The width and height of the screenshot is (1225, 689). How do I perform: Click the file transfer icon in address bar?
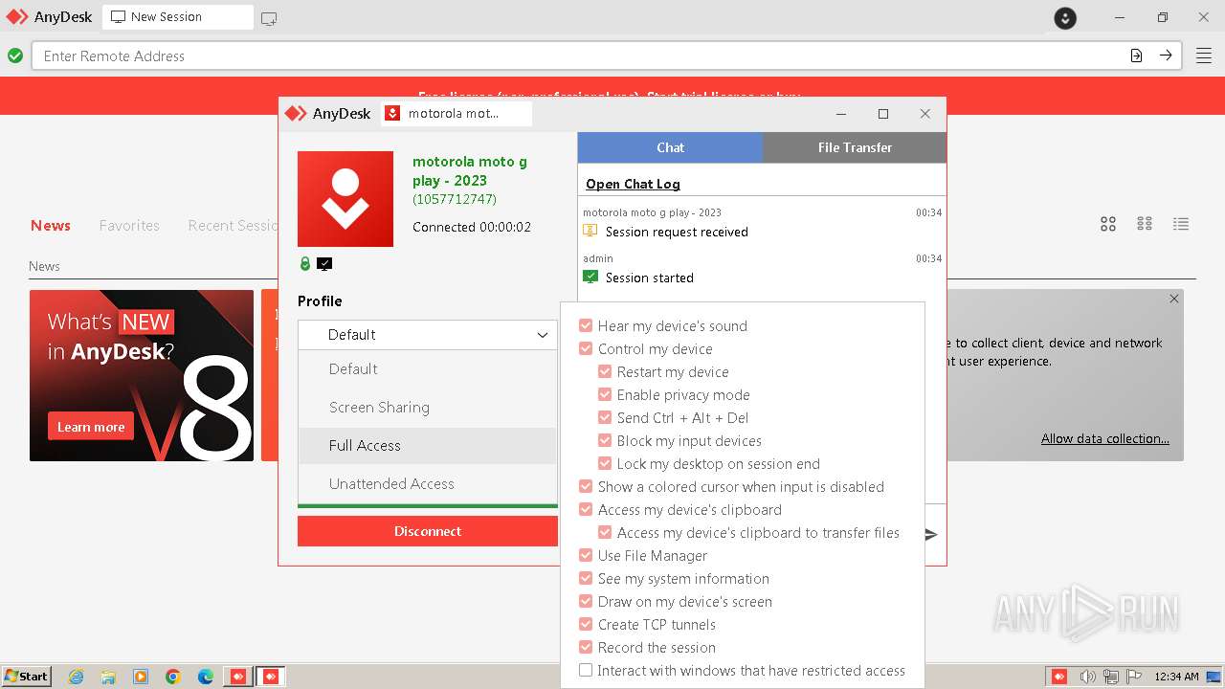pos(1136,56)
